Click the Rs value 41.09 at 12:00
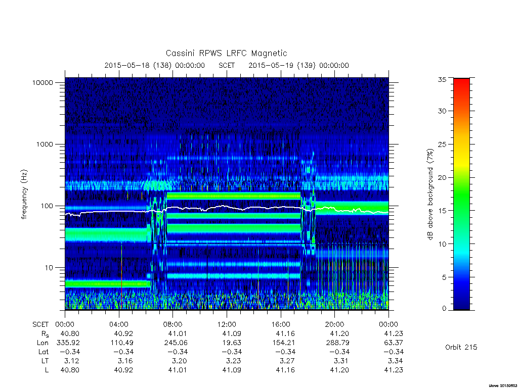The image size is (518, 388). 232,333
